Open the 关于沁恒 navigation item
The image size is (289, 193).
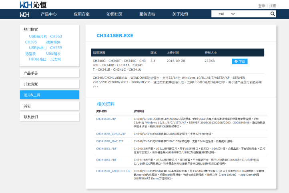click(x=180, y=14)
